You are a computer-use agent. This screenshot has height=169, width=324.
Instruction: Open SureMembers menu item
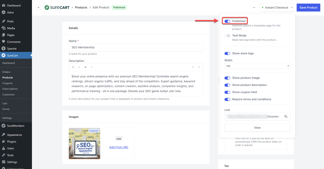click(16, 126)
